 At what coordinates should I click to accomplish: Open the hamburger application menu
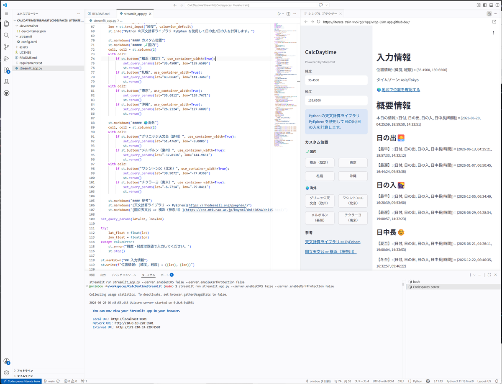point(6,14)
